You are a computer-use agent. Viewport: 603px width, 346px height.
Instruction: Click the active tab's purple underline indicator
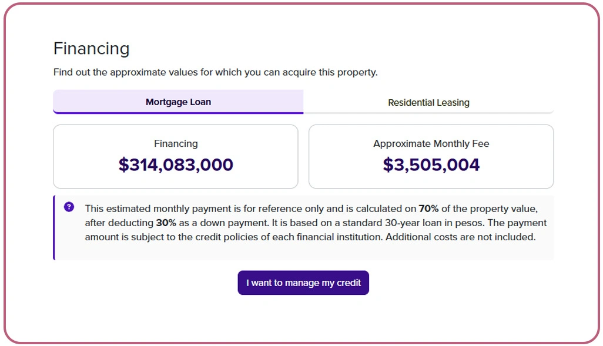(178, 112)
